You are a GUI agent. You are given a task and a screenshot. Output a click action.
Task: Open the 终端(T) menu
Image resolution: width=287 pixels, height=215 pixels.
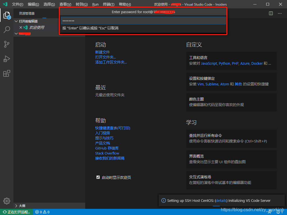coord(108,4)
